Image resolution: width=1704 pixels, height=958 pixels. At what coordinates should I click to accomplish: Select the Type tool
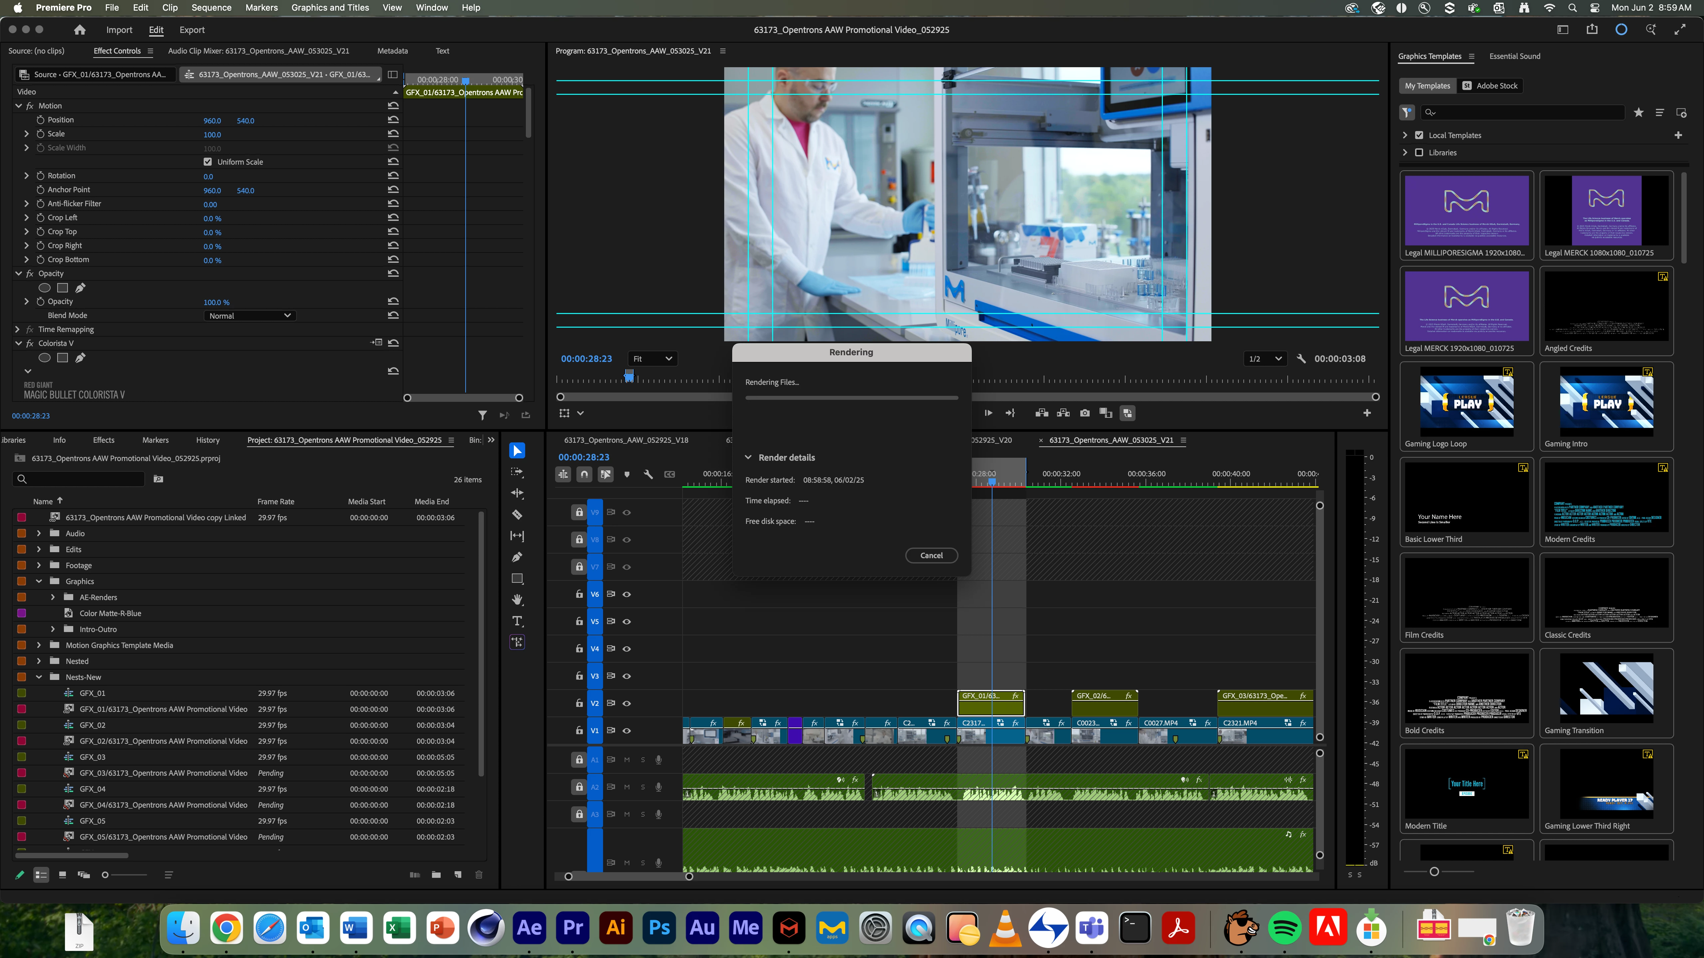pyautogui.click(x=517, y=621)
